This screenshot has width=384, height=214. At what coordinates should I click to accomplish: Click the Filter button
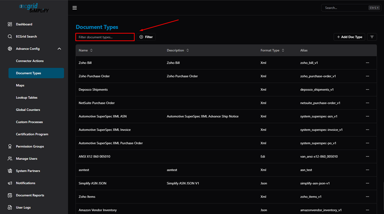[146, 37]
